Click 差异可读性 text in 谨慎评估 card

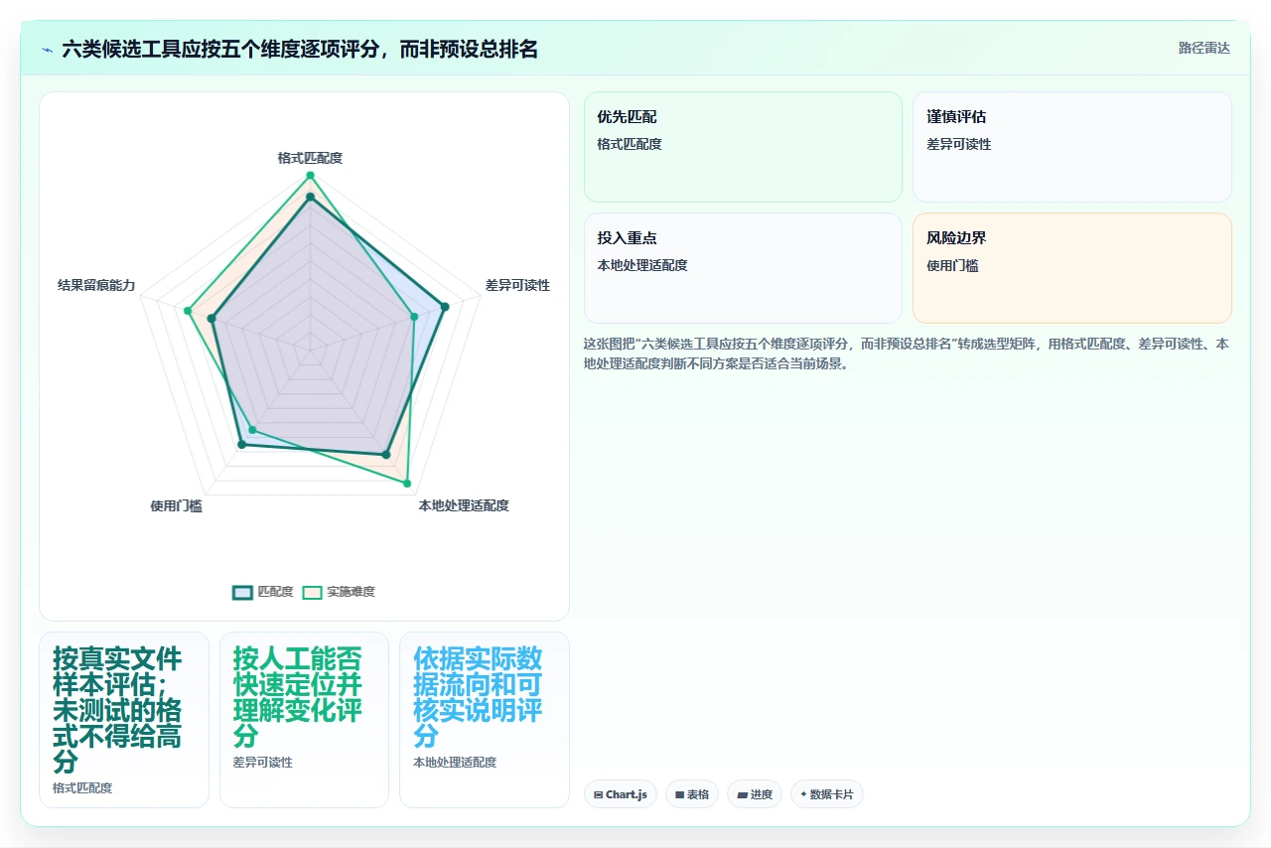pyautogui.click(x=959, y=144)
